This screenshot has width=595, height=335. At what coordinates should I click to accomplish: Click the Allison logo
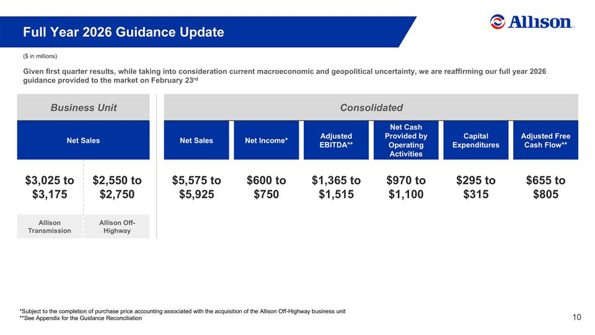pos(532,22)
